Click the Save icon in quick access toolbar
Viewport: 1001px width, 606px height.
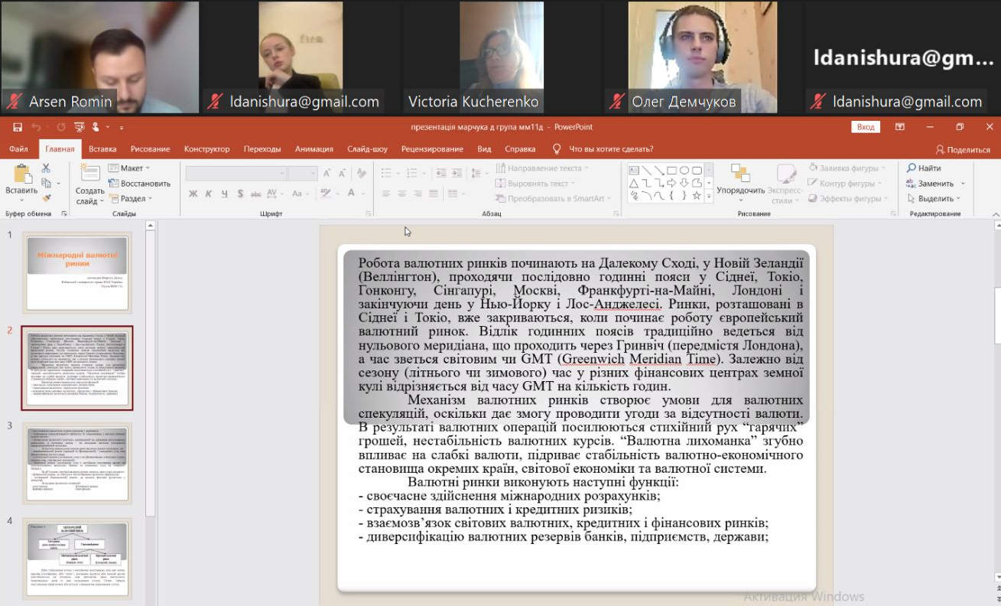(15, 127)
